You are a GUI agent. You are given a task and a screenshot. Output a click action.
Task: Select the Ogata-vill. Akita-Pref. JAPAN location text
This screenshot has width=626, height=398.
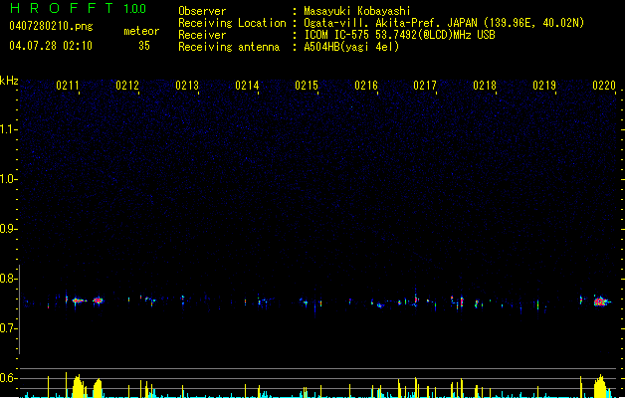coord(444,23)
